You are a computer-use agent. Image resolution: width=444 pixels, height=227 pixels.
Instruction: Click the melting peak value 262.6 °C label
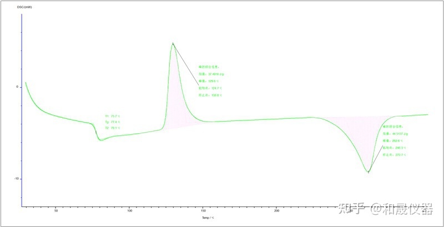pyautogui.click(x=394, y=141)
